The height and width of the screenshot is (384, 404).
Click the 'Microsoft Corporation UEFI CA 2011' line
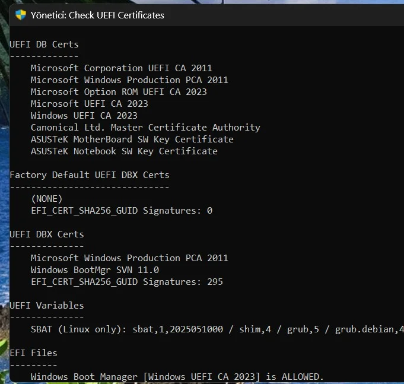click(x=122, y=68)
